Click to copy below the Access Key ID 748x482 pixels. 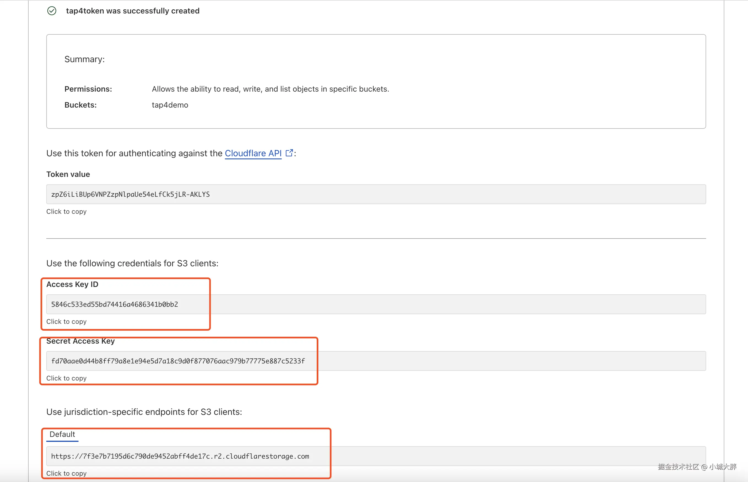point(66,322)
